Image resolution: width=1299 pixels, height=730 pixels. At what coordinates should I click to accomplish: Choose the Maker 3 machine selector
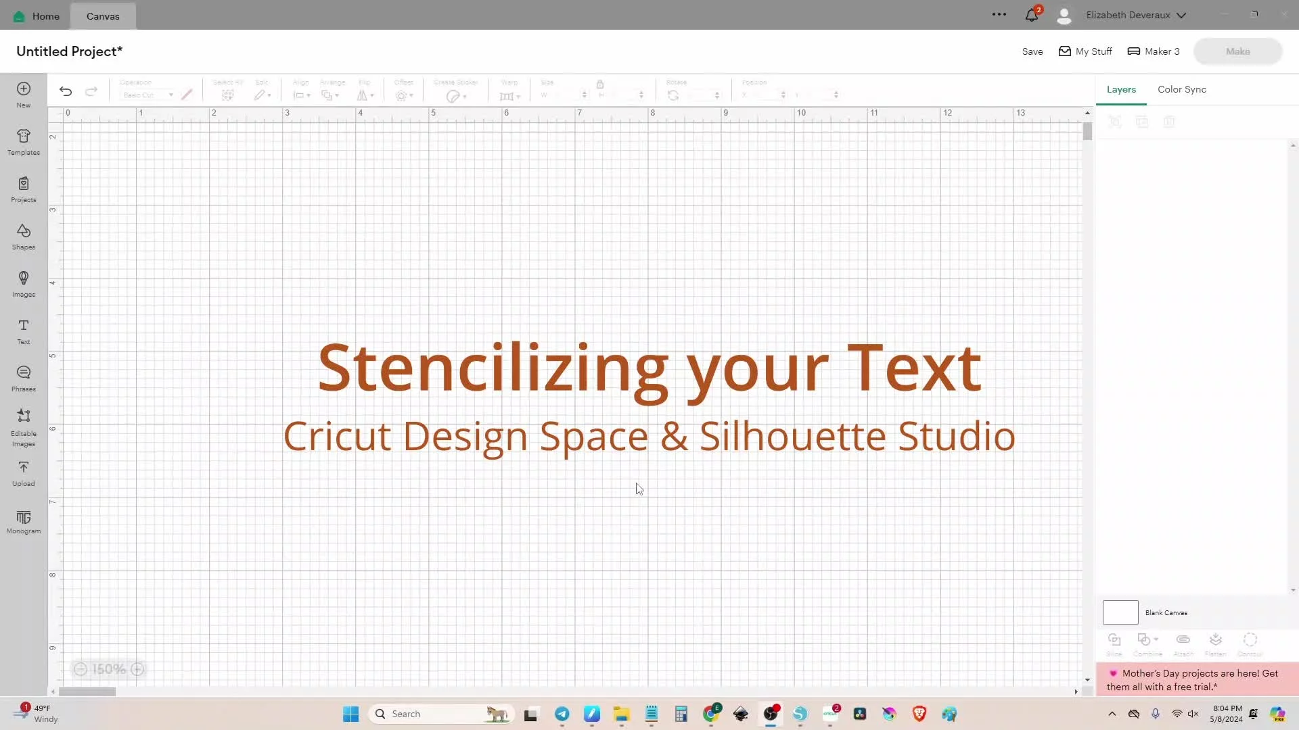[1154, 51]
